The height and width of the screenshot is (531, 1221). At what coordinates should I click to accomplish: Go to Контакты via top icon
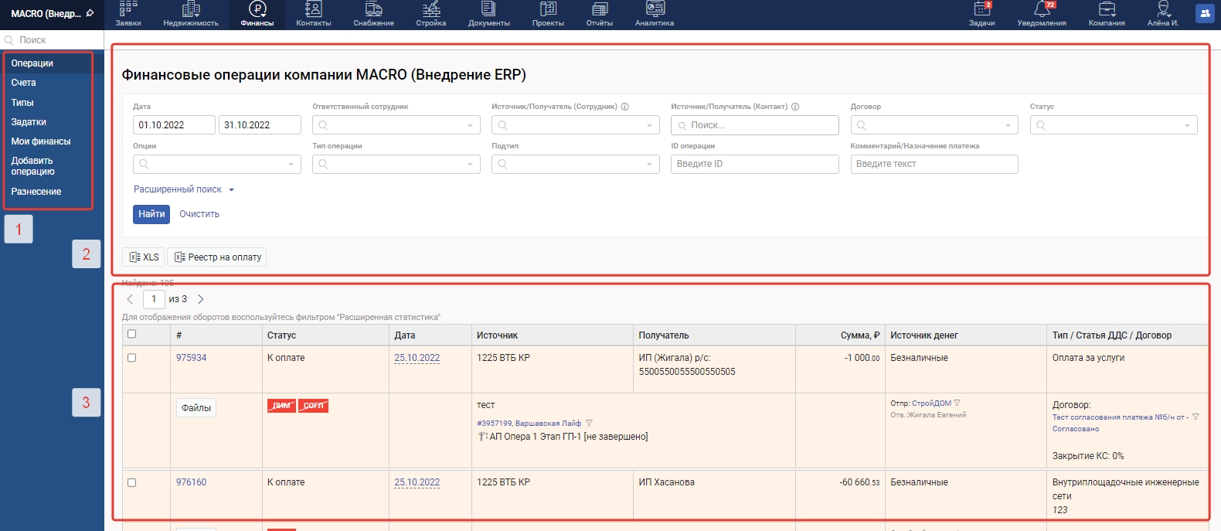point(313,9)
